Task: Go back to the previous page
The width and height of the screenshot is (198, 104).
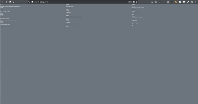Action: point(3,2)
